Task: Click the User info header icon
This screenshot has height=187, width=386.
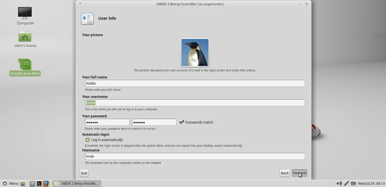Action: click(87, 18)
